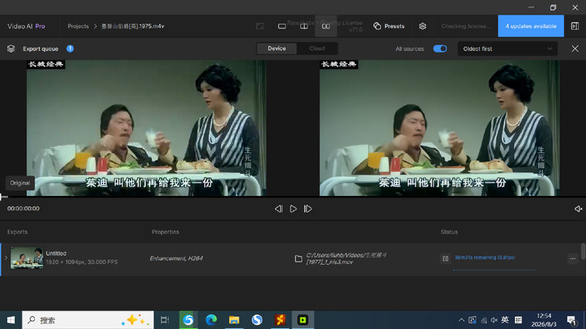Click the taskbar search box
The image size is (586, 329).
(88, 320)
